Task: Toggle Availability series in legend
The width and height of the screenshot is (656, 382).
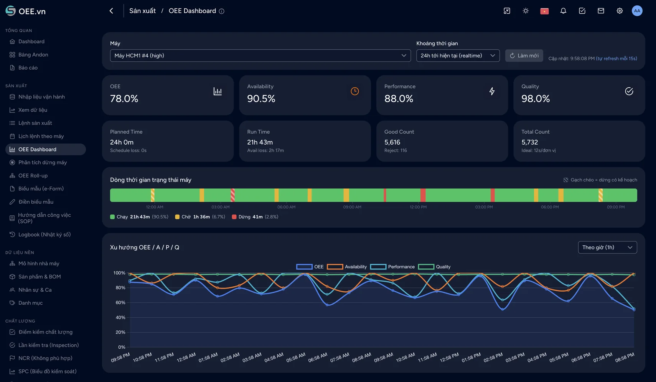Action: (x=347, y=267)
